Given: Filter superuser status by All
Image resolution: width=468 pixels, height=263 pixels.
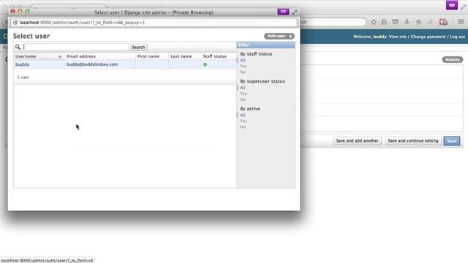Looking at the screenshot, I should [x=243, y=88].
